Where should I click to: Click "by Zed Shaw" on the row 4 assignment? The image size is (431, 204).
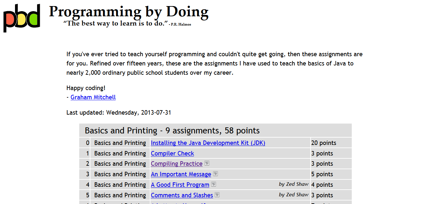[294, 184]
